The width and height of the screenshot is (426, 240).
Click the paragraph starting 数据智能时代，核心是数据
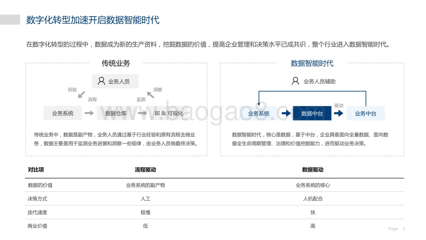310,139
